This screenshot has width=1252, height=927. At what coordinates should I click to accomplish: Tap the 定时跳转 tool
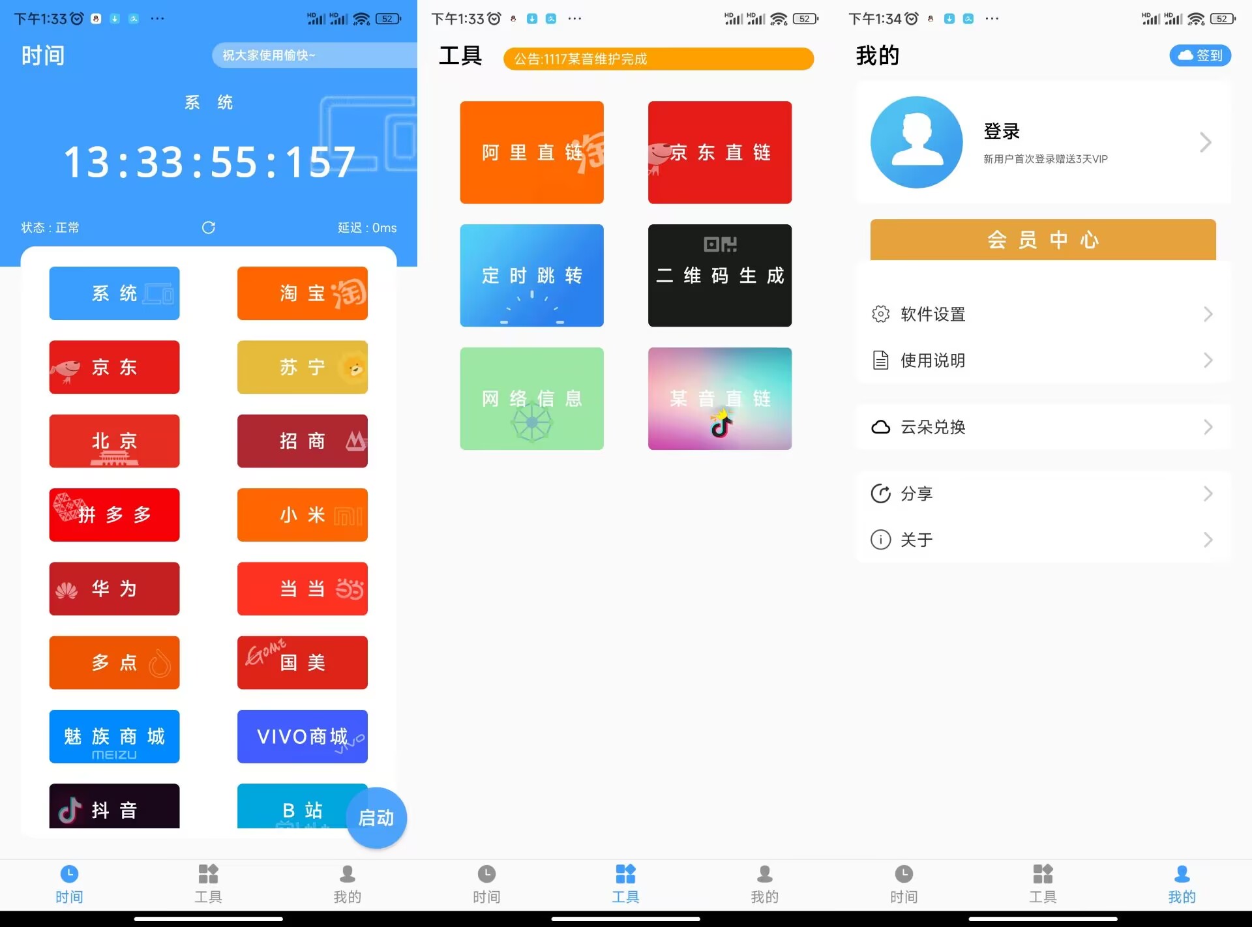coord(531,275)
